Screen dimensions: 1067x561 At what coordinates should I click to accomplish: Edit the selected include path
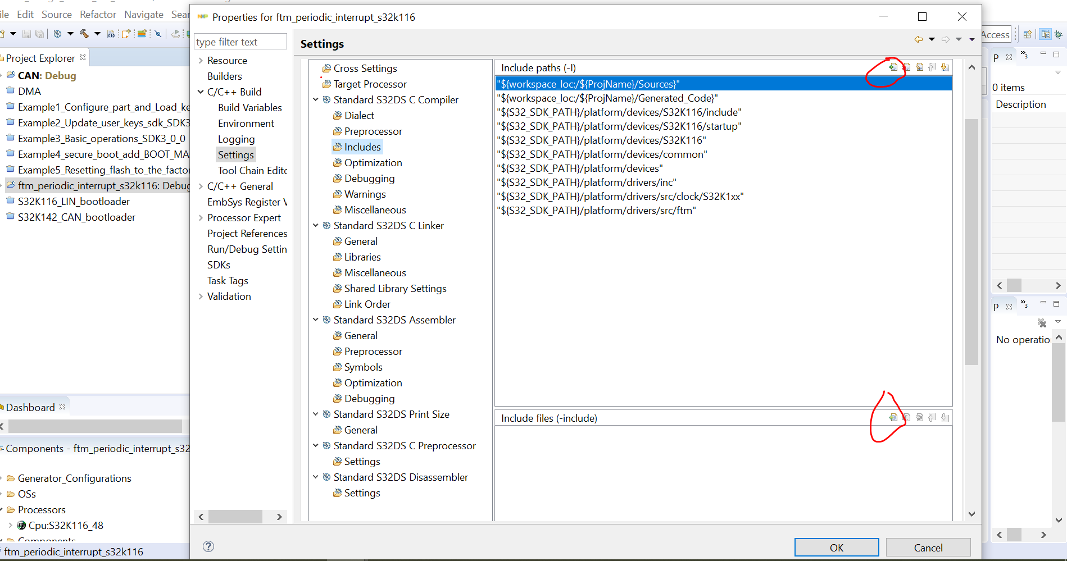(919, 66)
